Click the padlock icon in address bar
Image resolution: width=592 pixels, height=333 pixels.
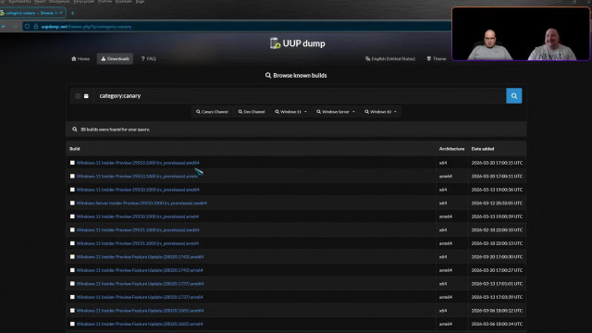click(36, 27)
